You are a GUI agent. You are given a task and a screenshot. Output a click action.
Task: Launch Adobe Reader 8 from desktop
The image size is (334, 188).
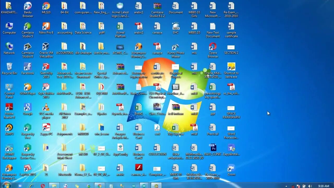point(9,111)
